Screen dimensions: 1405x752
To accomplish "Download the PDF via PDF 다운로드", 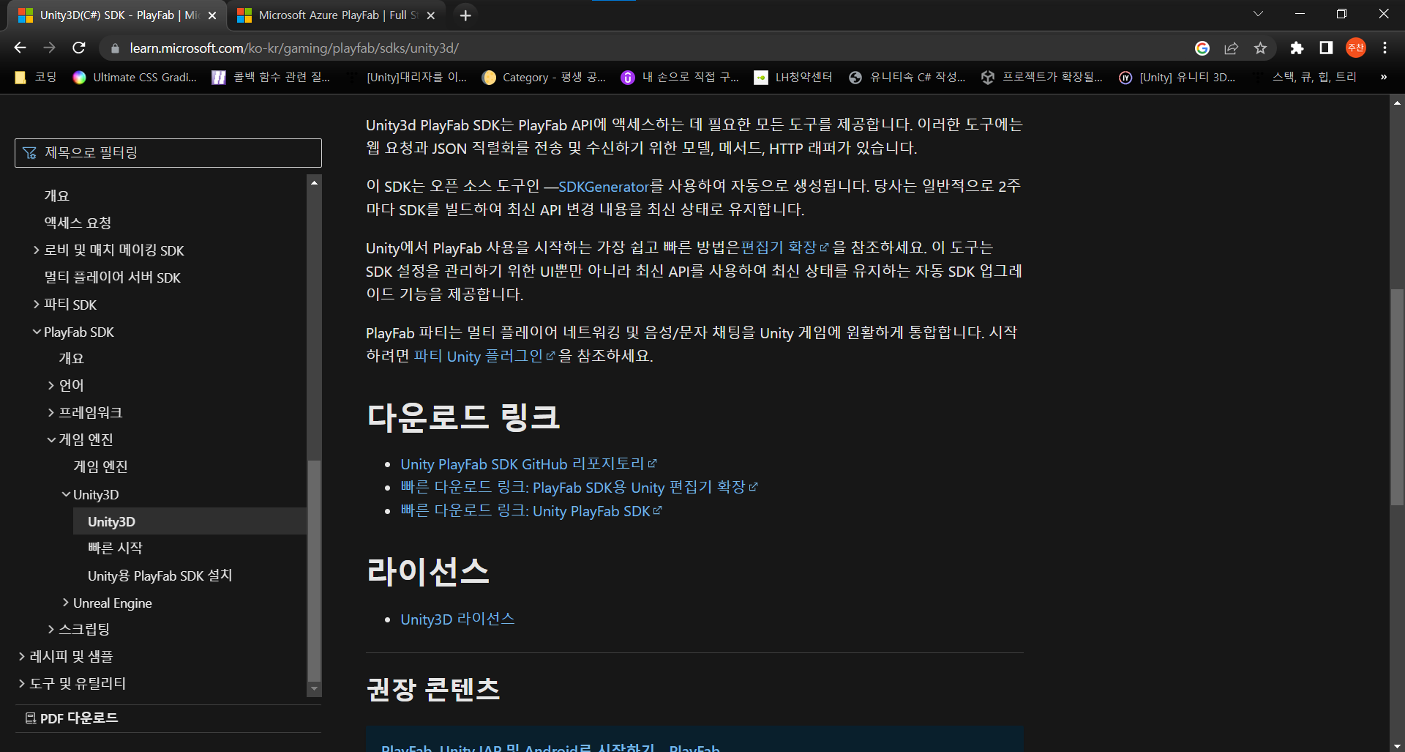I will pyautogui.click(x=72, y=718).
